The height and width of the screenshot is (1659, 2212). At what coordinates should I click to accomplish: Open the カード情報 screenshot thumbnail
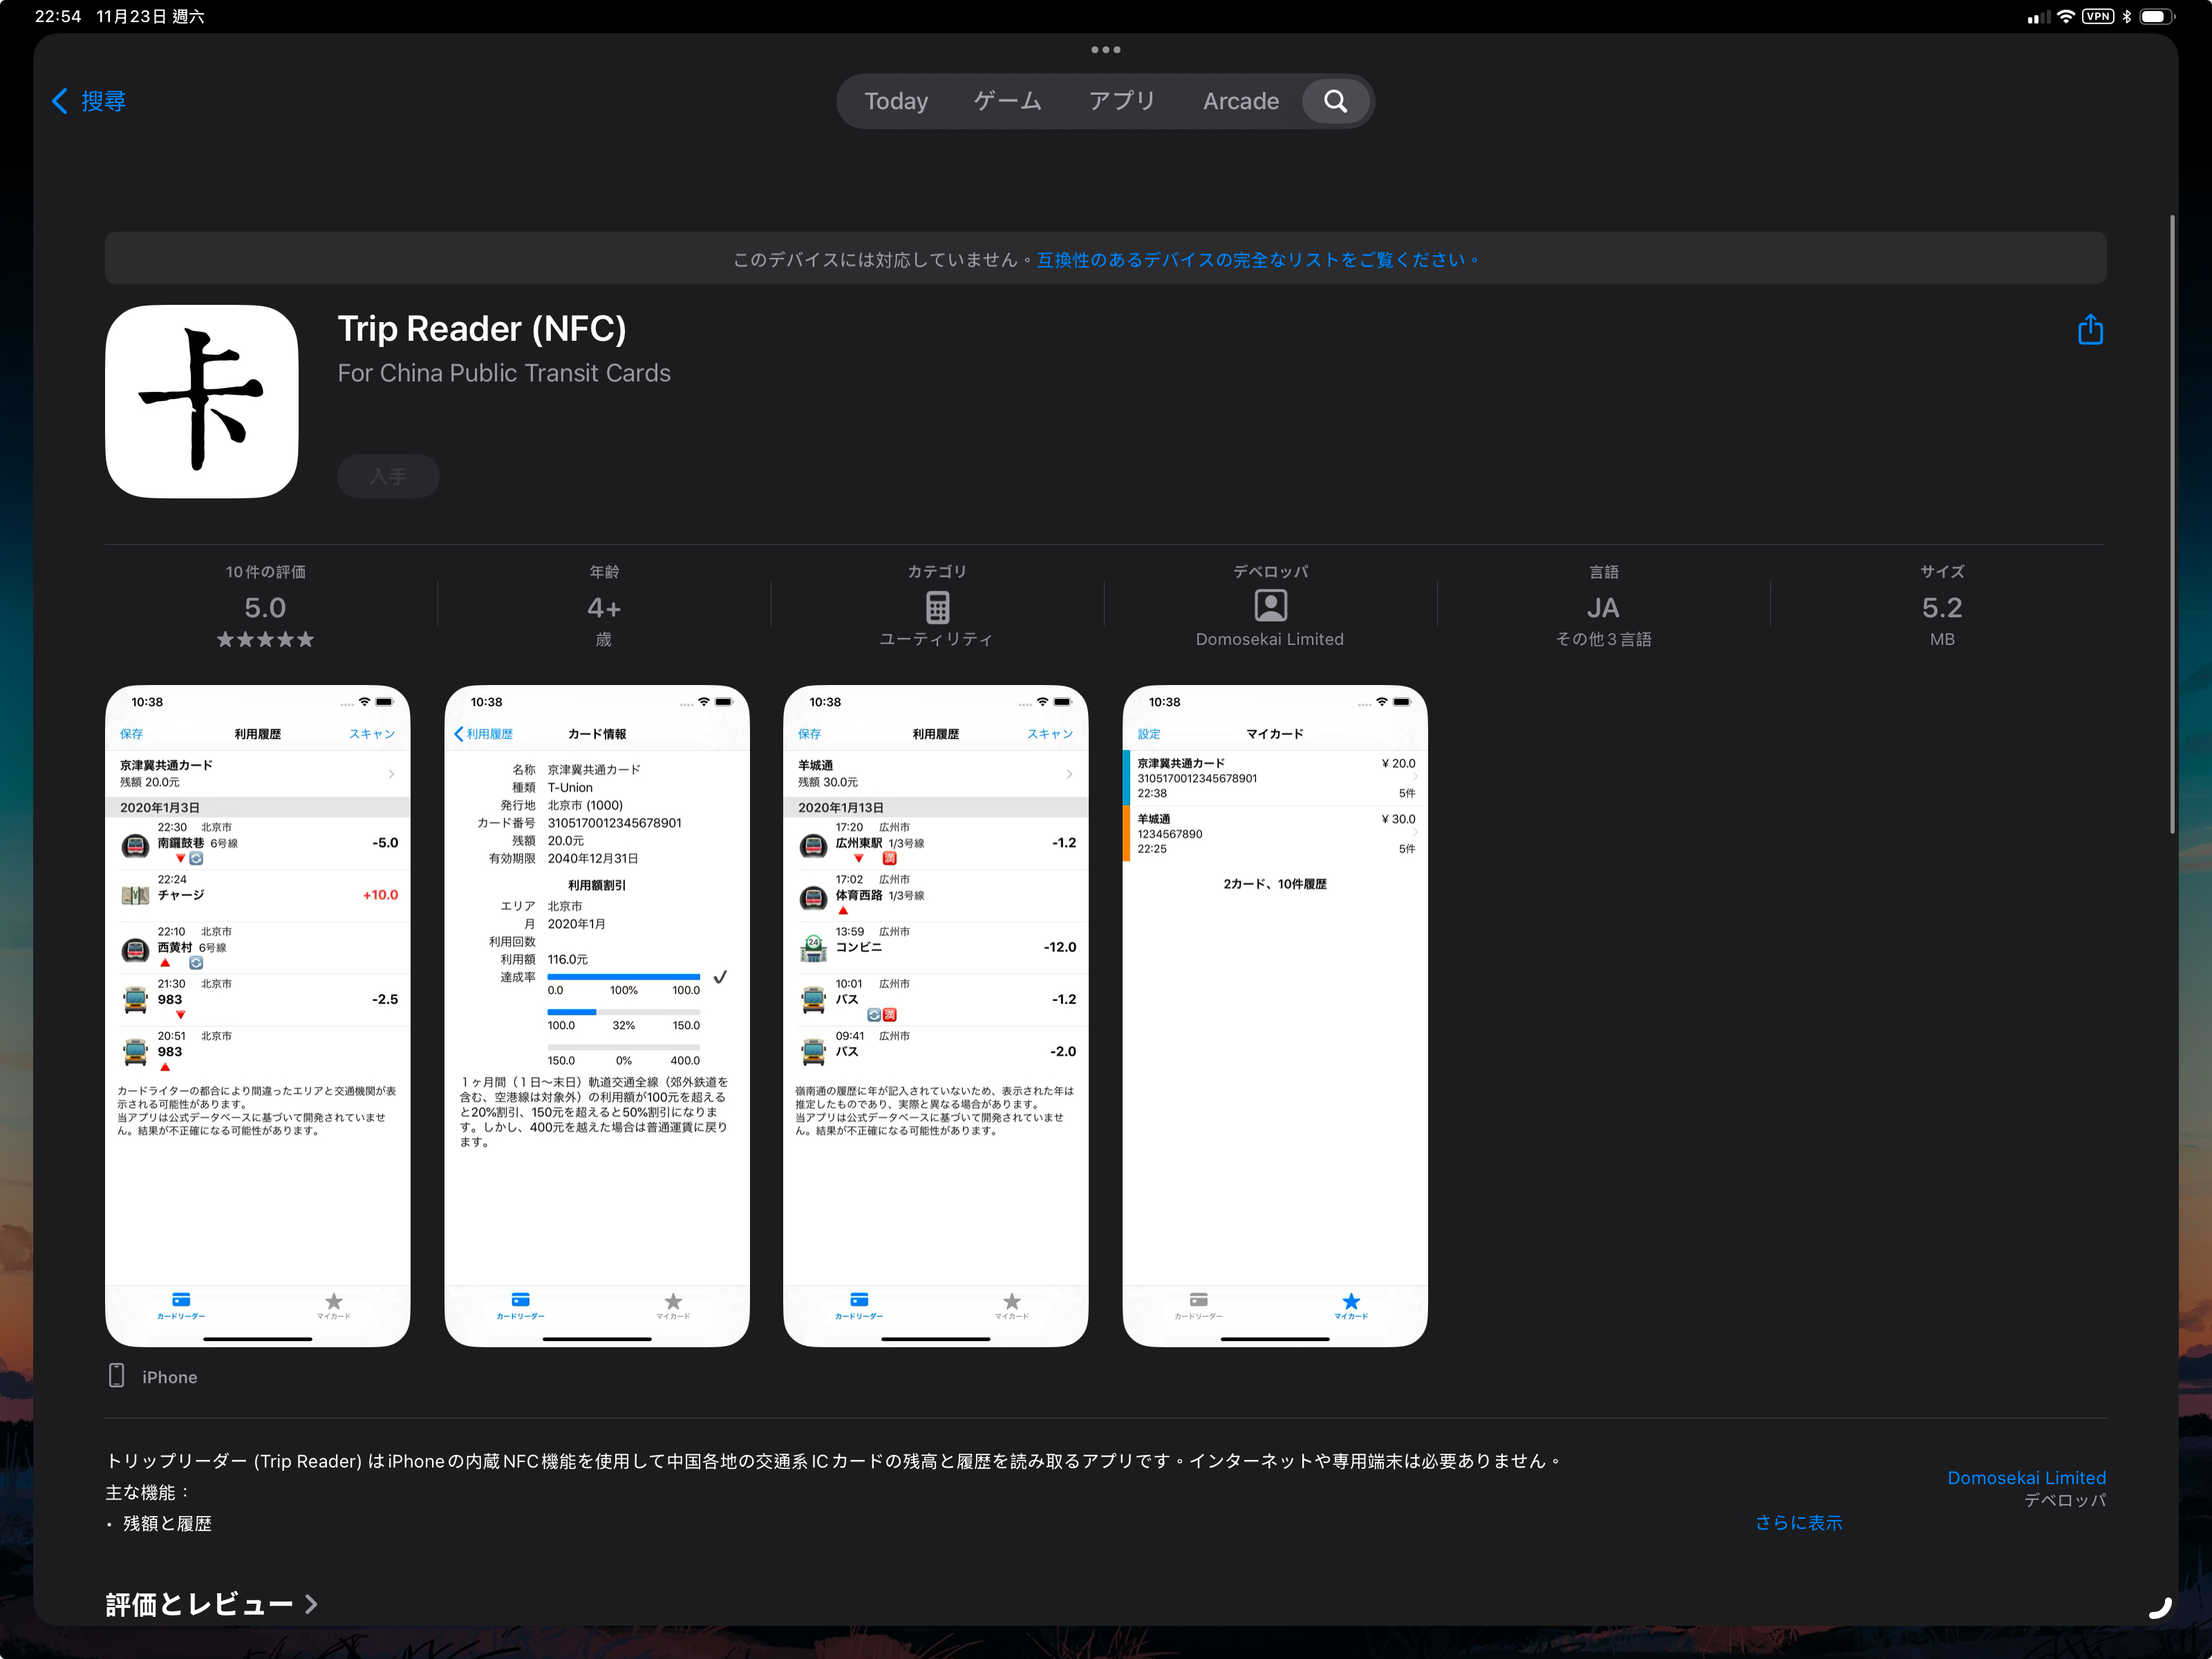(x=596, y=1015)
